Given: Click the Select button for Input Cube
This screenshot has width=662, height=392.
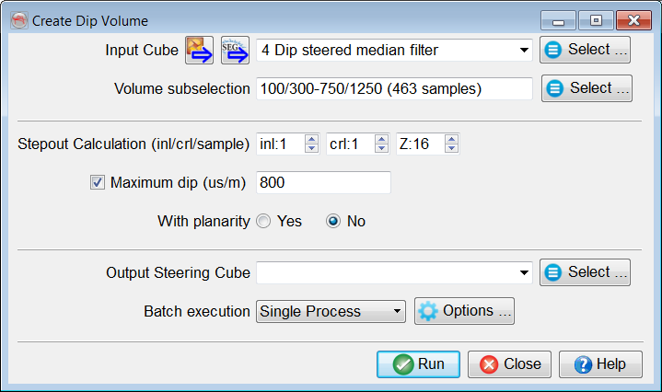Looking at the screenshot, I should pyautogui.click(x=586, y=50).
